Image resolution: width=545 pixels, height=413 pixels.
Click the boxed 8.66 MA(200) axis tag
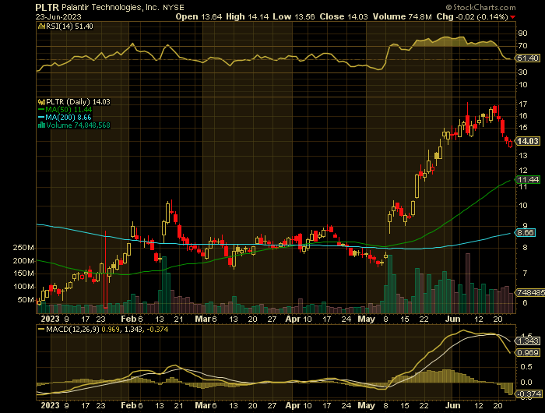[526, 233]
